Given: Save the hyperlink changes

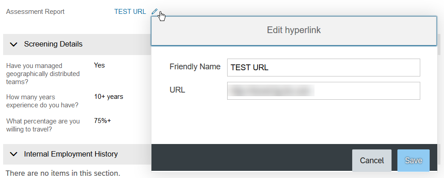Looking at the screenshot, I should pos(414,161).
